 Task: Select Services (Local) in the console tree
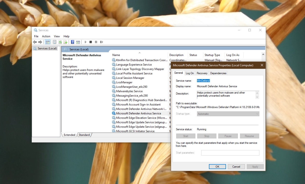45,49
